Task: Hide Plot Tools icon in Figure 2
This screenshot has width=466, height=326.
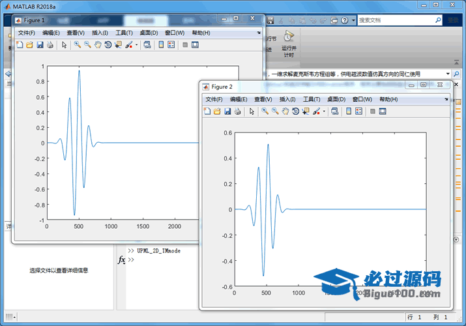Action: coord(372,111)
